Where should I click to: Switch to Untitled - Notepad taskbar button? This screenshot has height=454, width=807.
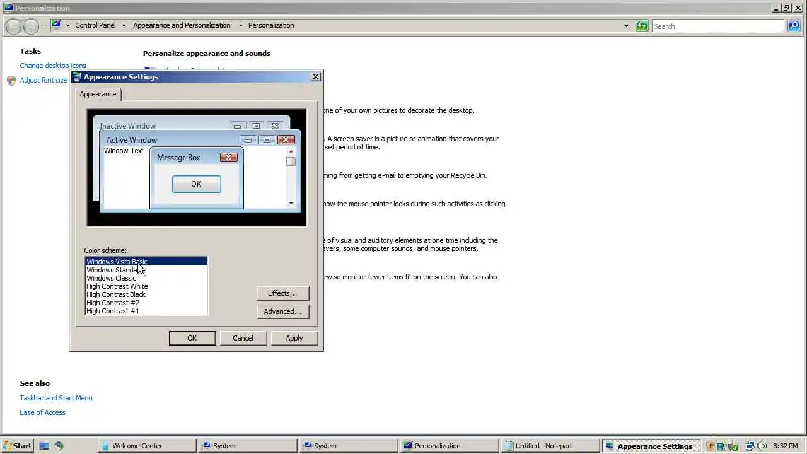point(551,446)
